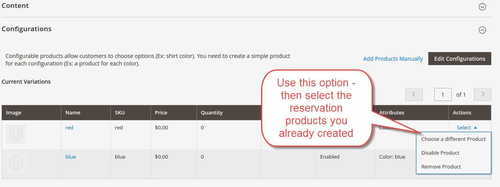The height and width of the screenshot is (187, 500).
Task: Open the blue product name link
Action: [71, 157]
